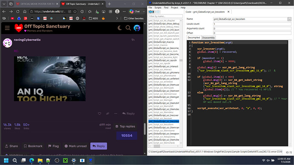The width and height of the screenshot is (294, 165).
Task: Select gml_GlobalScript_scr_lrecover in the list
Action: pyautogui.click(x=164, y=115)
